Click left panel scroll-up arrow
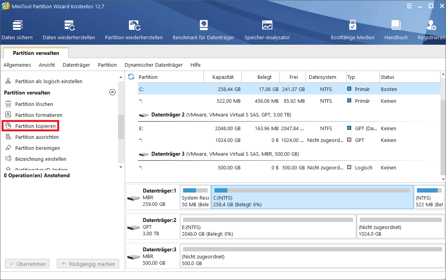 (x=121, y=77)
